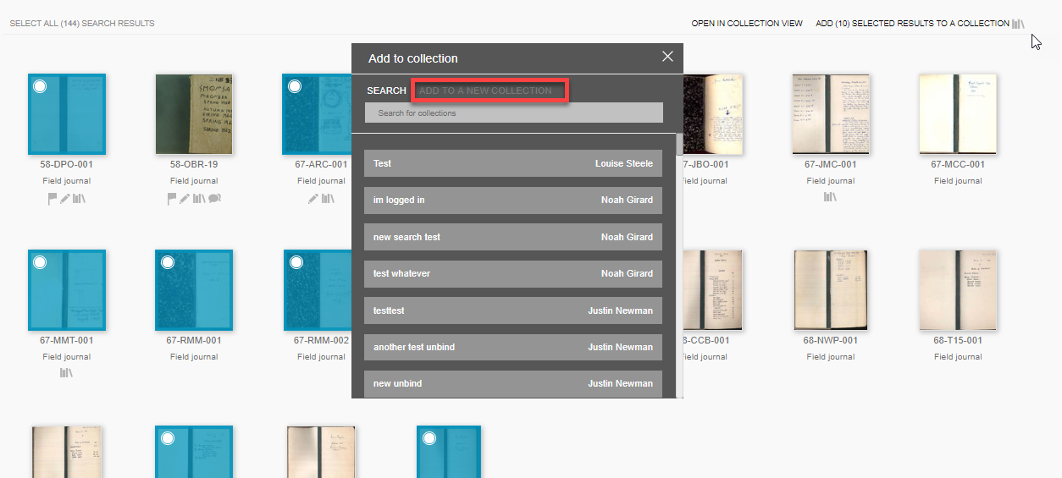Pick the 'testtest' collection row
Viewport: 1062px width, 478px height.
tap(513, 310)
